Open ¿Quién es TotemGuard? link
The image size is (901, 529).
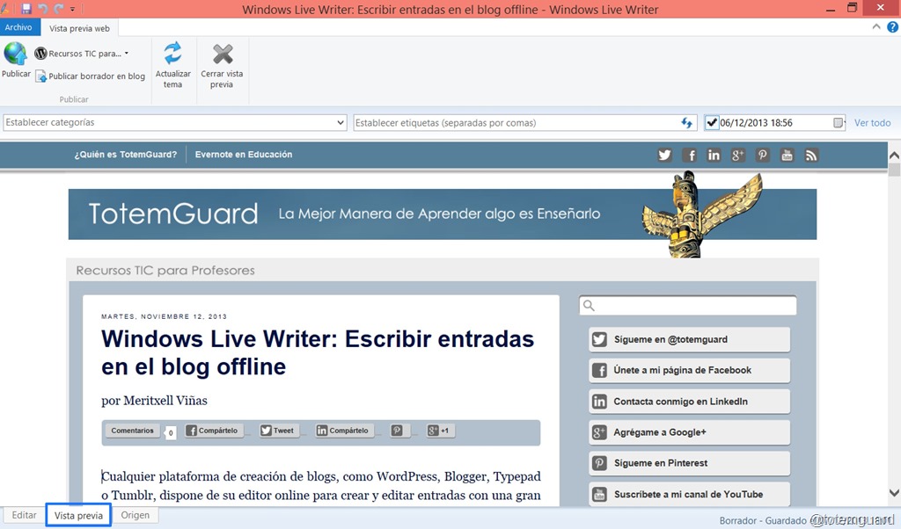[125, 155]
